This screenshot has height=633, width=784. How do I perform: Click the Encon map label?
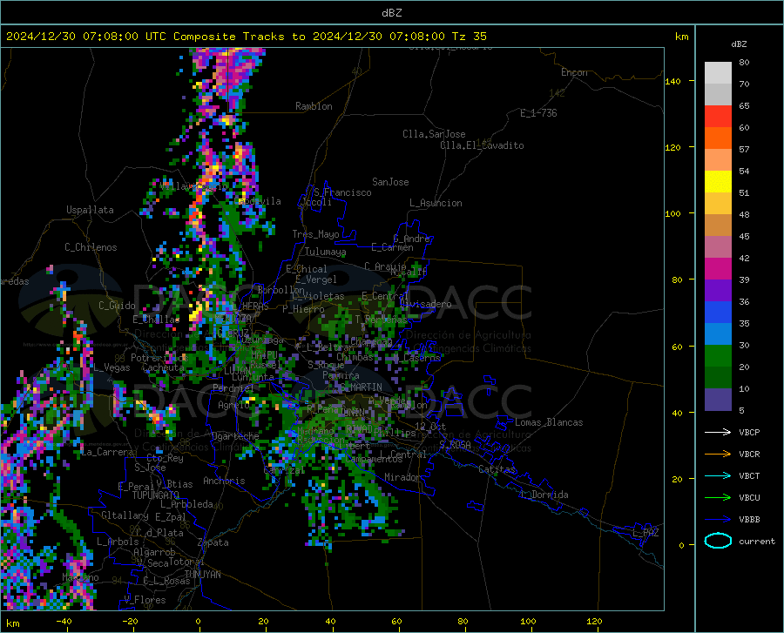coord(574,72)
